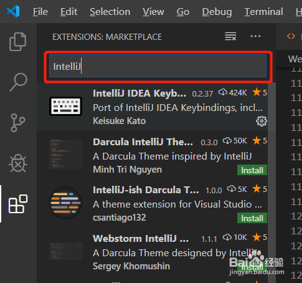302x283 pixels.
Task: Install IntelliJ-ish Darcula Theme extension
Action: (252, 218)
